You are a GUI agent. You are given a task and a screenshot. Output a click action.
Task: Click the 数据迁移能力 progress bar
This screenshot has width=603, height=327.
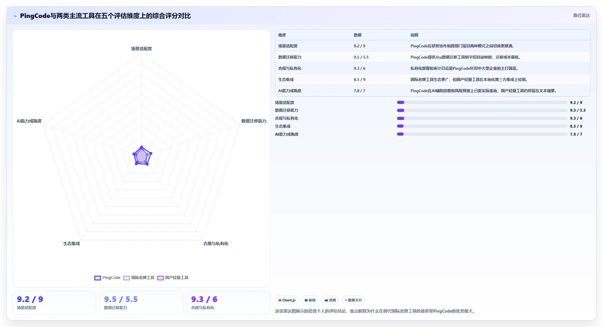(482, 110)
